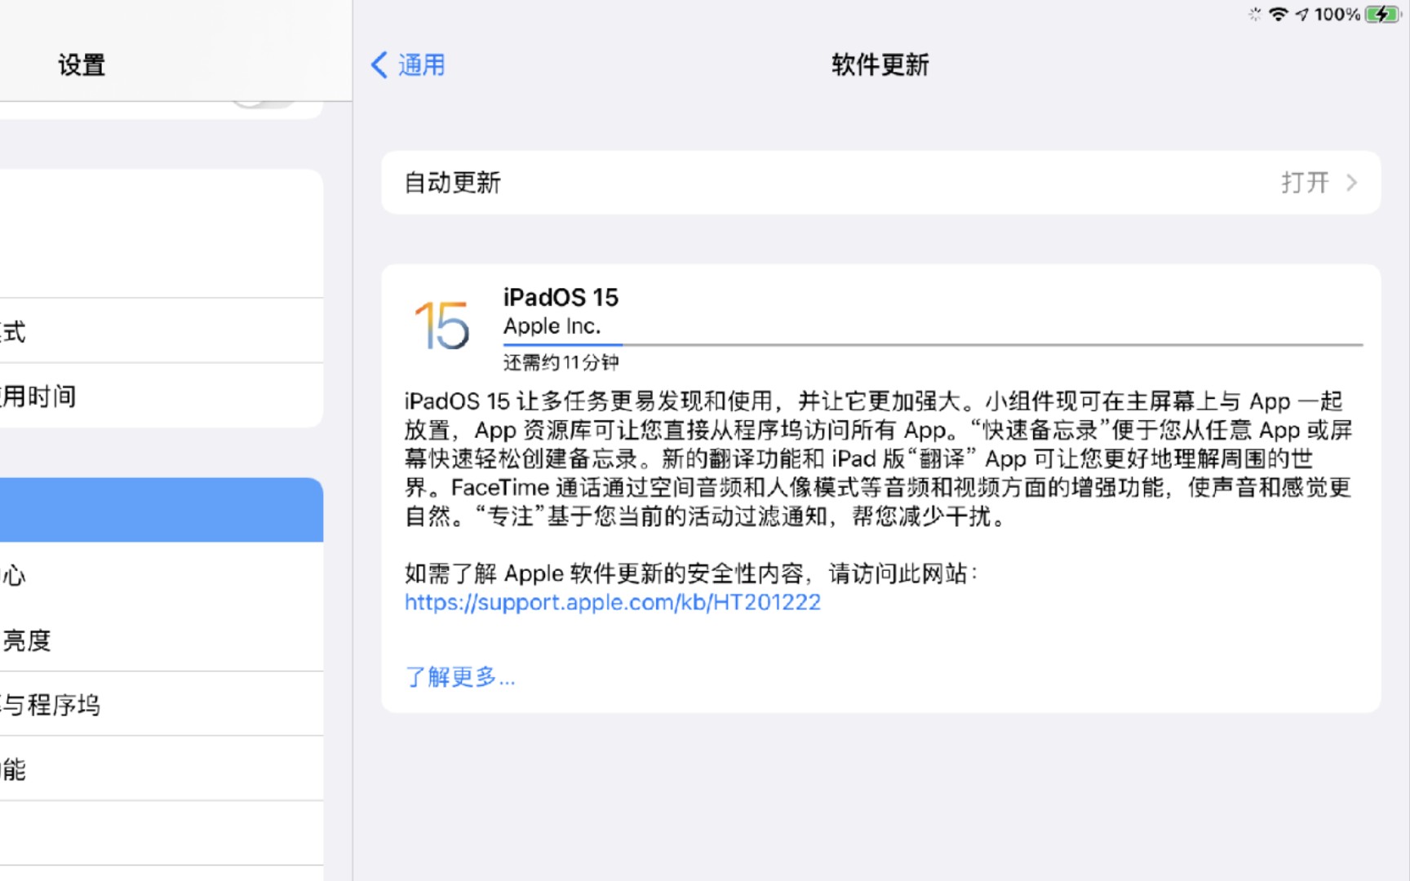Image resolution: width=1410 pixels, height=881 pixels.
Task: Select the highlighted blue sidebar row
Action: point(162,510)
